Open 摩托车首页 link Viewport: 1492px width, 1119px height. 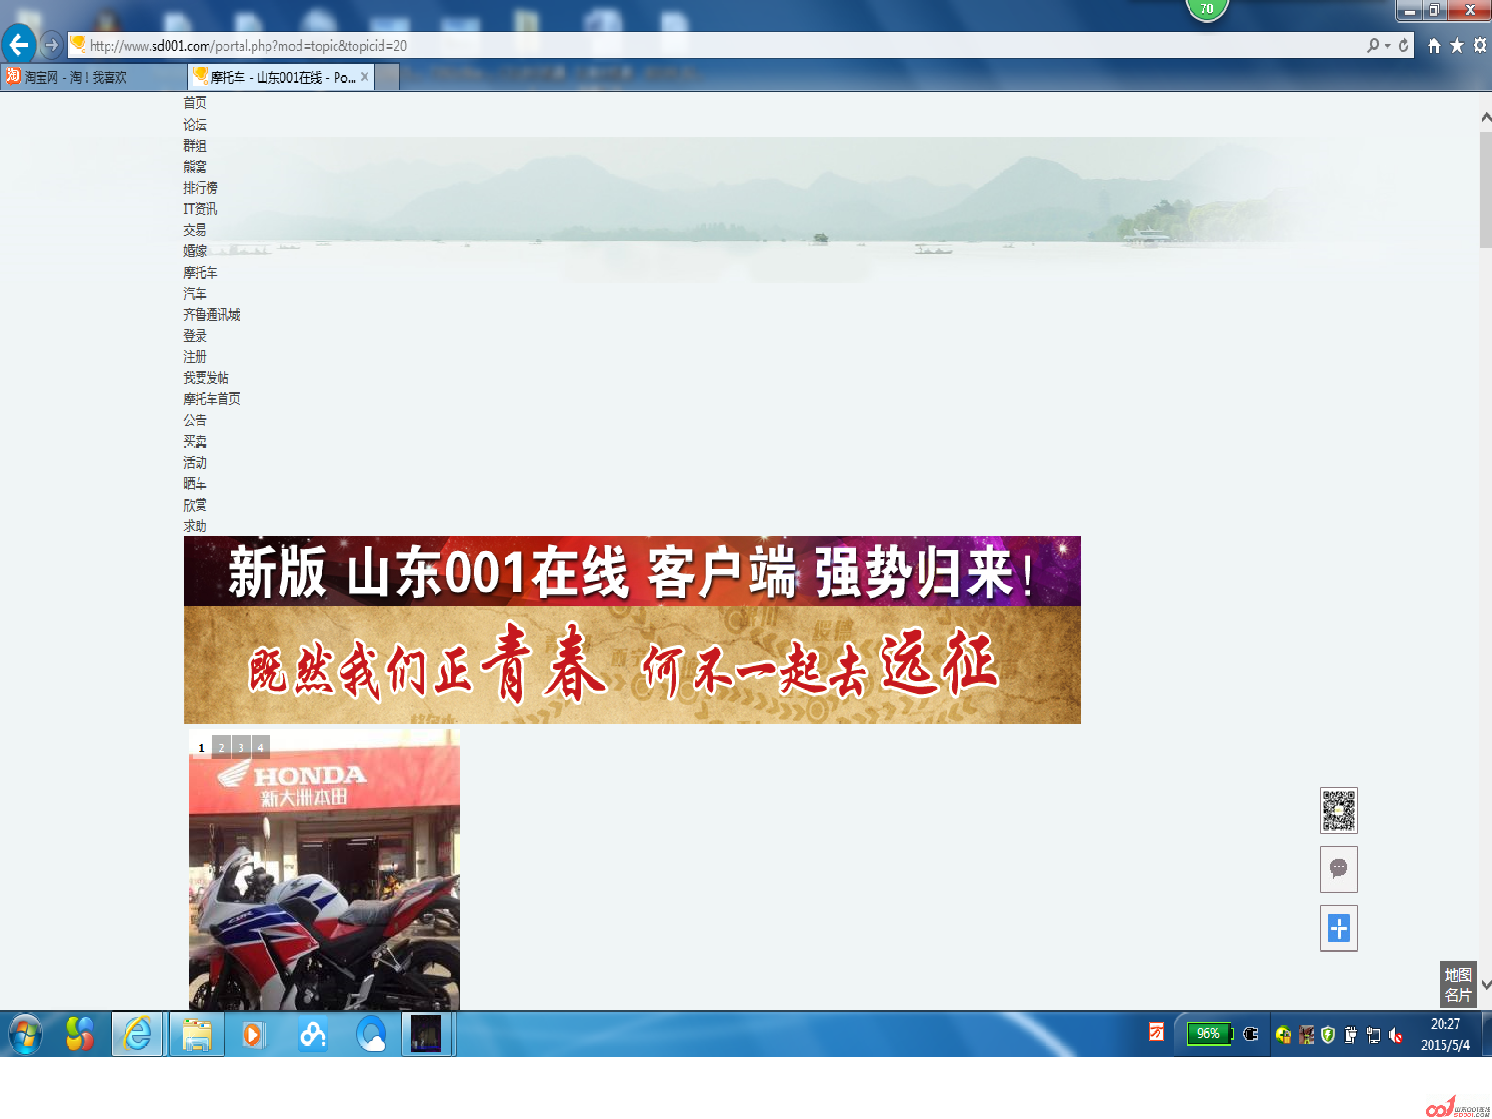[x=212, y=399]
